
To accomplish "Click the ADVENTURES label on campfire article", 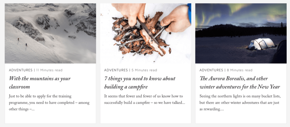I will (116, 70).
